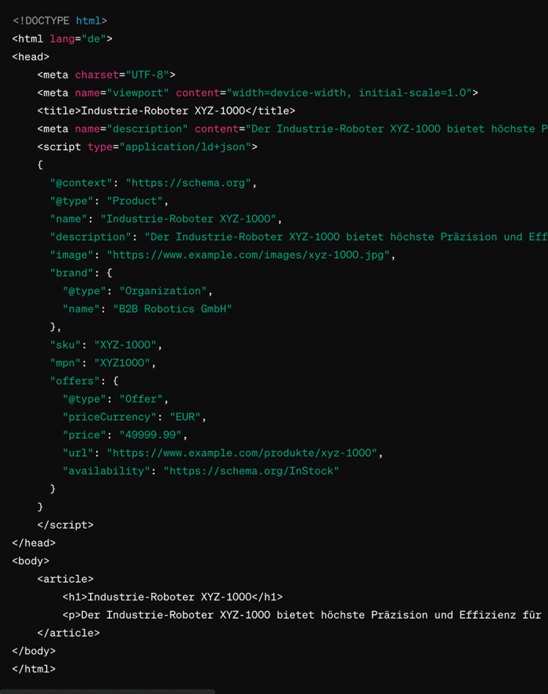Click the closing '</head>' tag
Image resolution: width=548 pixels, height=694 pixels.
(x=34, y=543)
